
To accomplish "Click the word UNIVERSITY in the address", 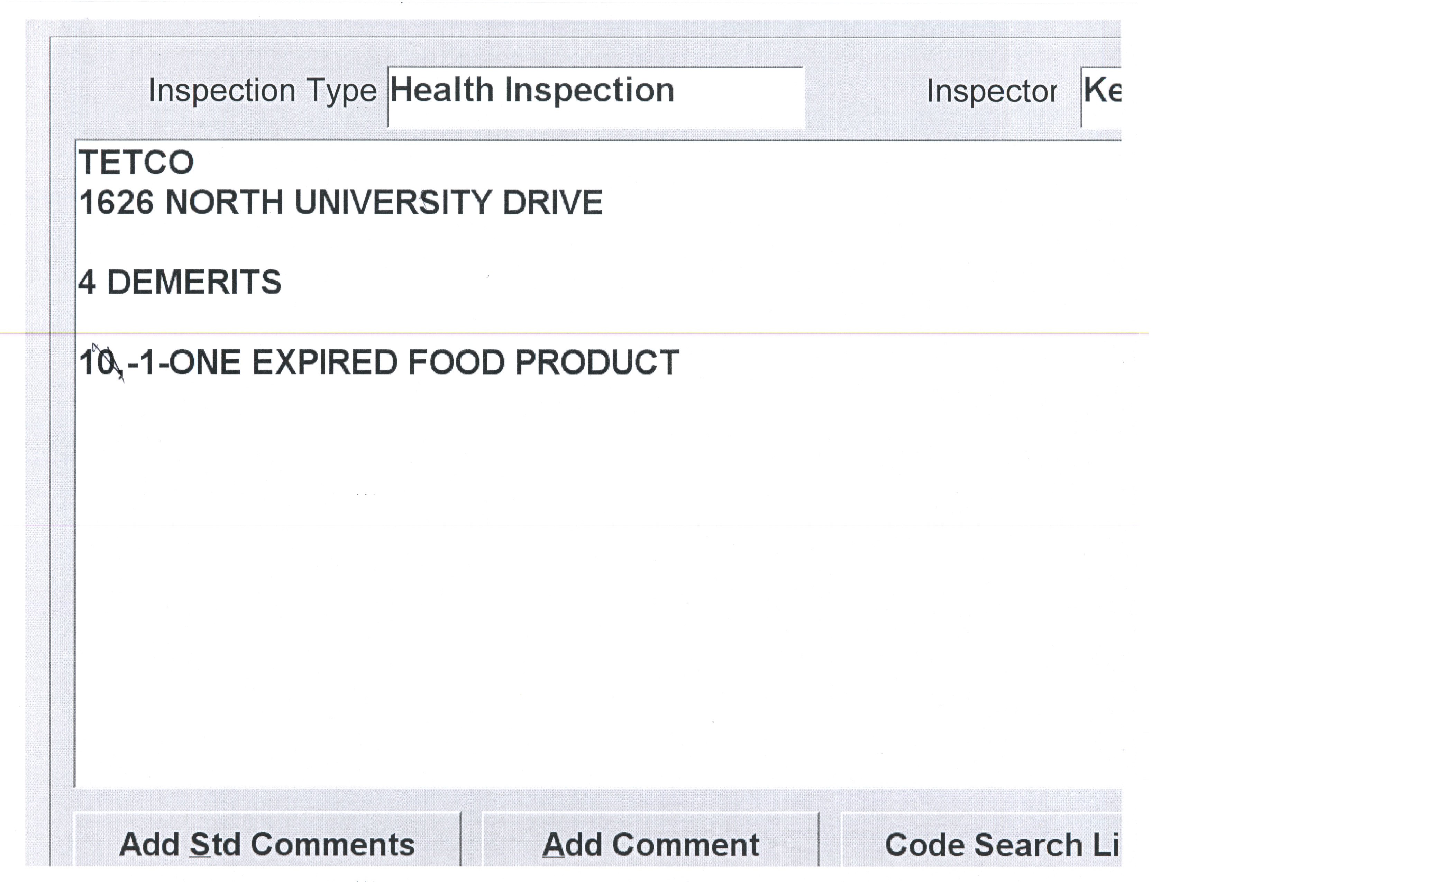I will [x=392, y=203].
